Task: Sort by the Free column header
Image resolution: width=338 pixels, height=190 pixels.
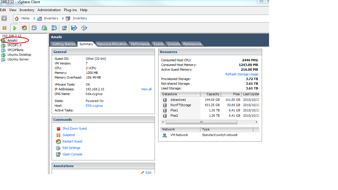Action: (x=231, y=94)
